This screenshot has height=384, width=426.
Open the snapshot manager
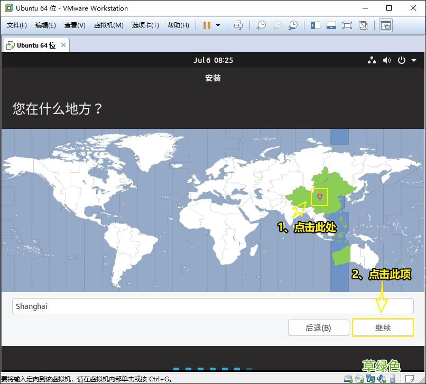[x=293, y=25]
